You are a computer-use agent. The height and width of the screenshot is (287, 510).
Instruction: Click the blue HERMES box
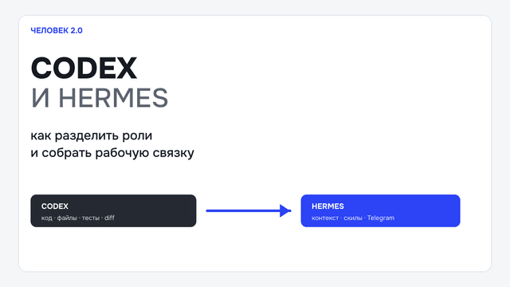point(380,210)
